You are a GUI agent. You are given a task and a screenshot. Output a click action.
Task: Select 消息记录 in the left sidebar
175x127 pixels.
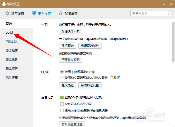click(x=16, y=42)
